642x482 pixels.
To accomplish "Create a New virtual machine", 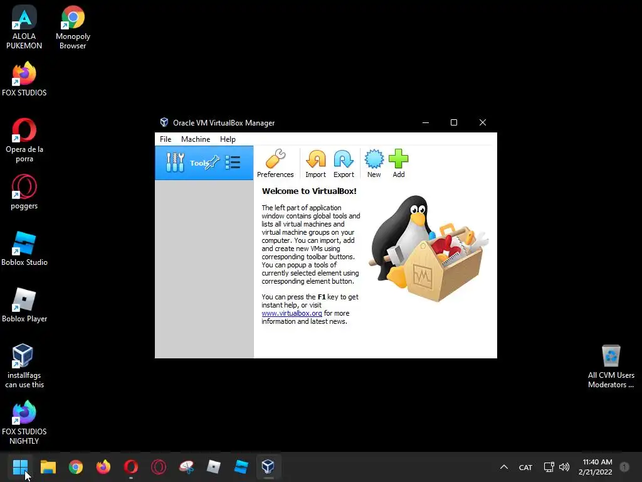I will click(x=374, y=163).
